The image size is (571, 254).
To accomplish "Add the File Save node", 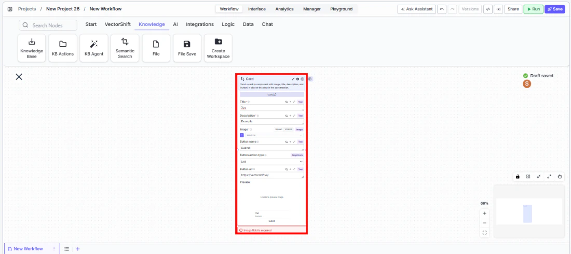I will [187, 48].
